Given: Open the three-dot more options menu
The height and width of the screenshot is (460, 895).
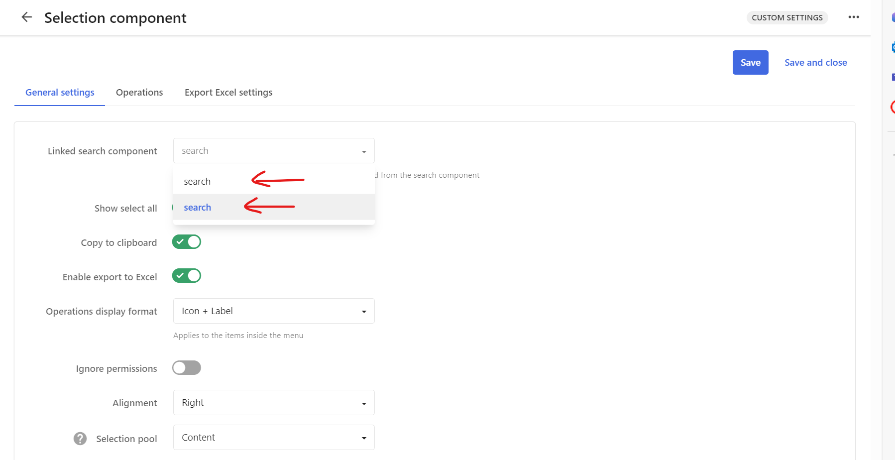Looking at the screenshot, I should coord(854,17).
